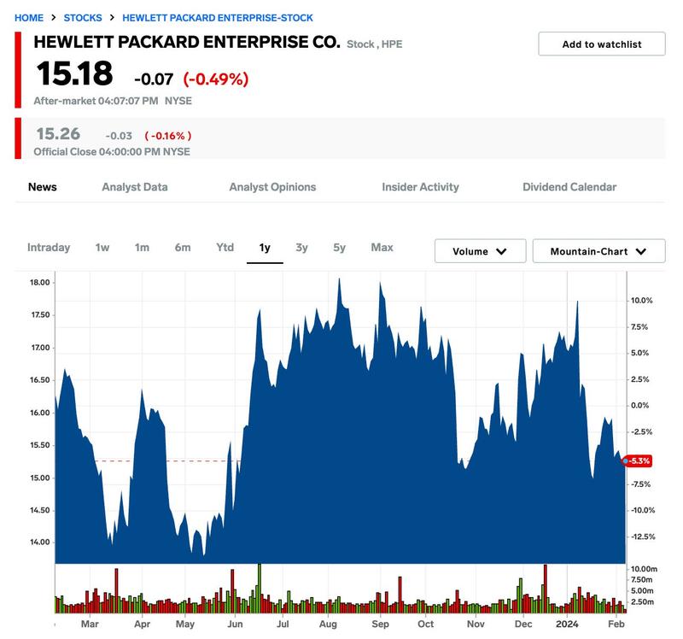The width and height of the screenshot is (683, 639).
Task: Open the Mountain-Chart type dropdown
Action: pos(599,251)
